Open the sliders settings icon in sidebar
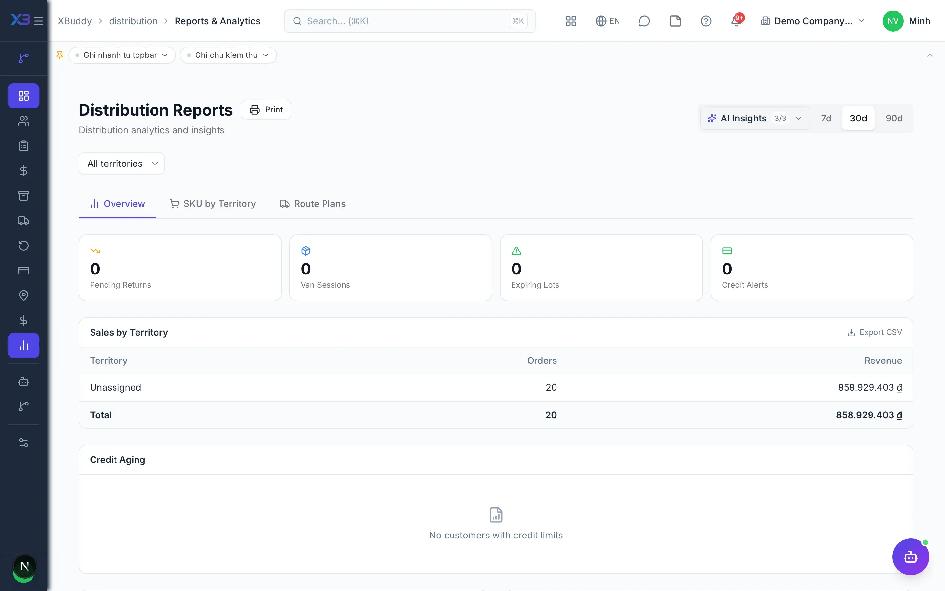 23,443
